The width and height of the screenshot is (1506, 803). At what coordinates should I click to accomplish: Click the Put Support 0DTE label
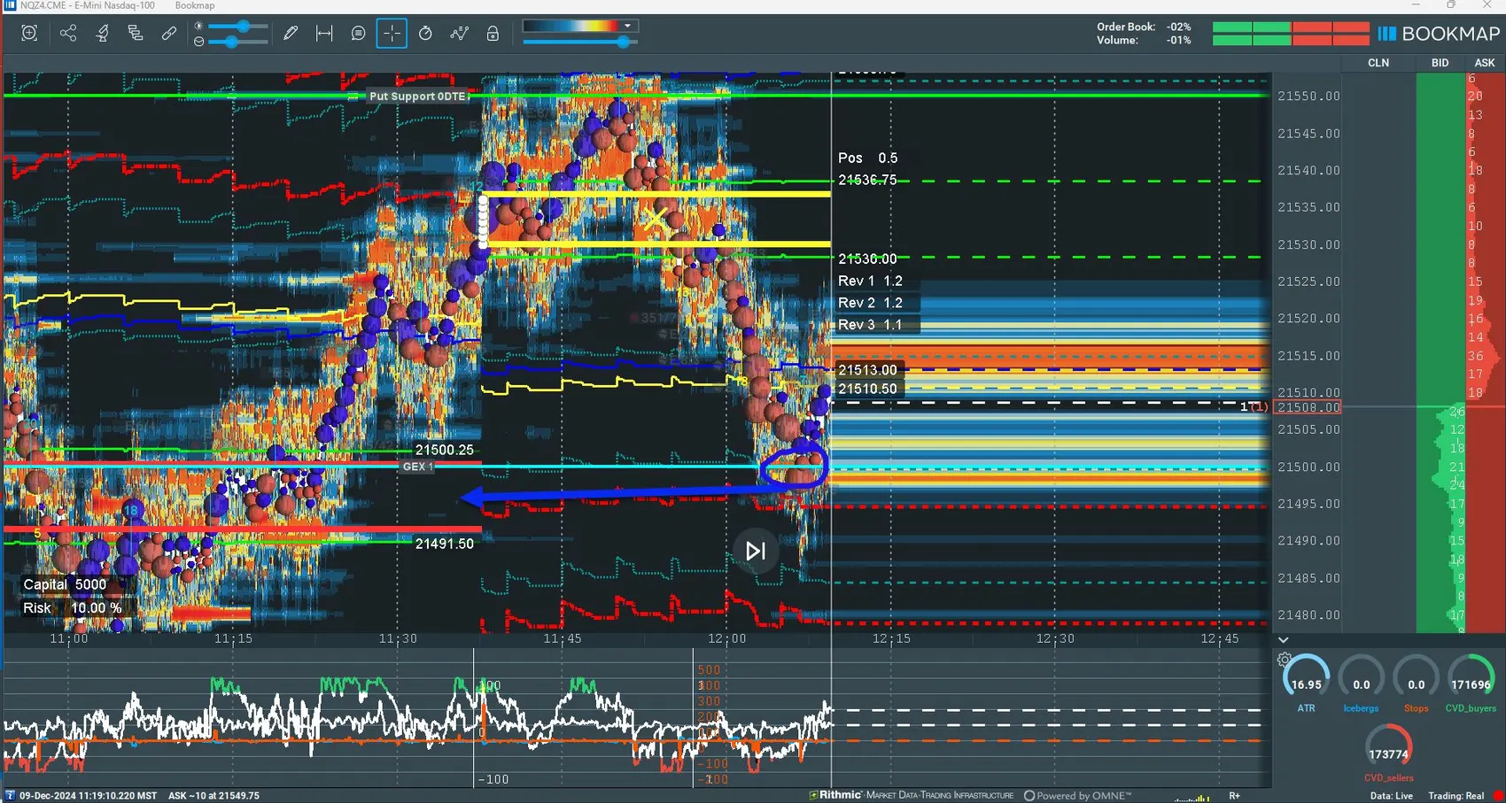416,97
